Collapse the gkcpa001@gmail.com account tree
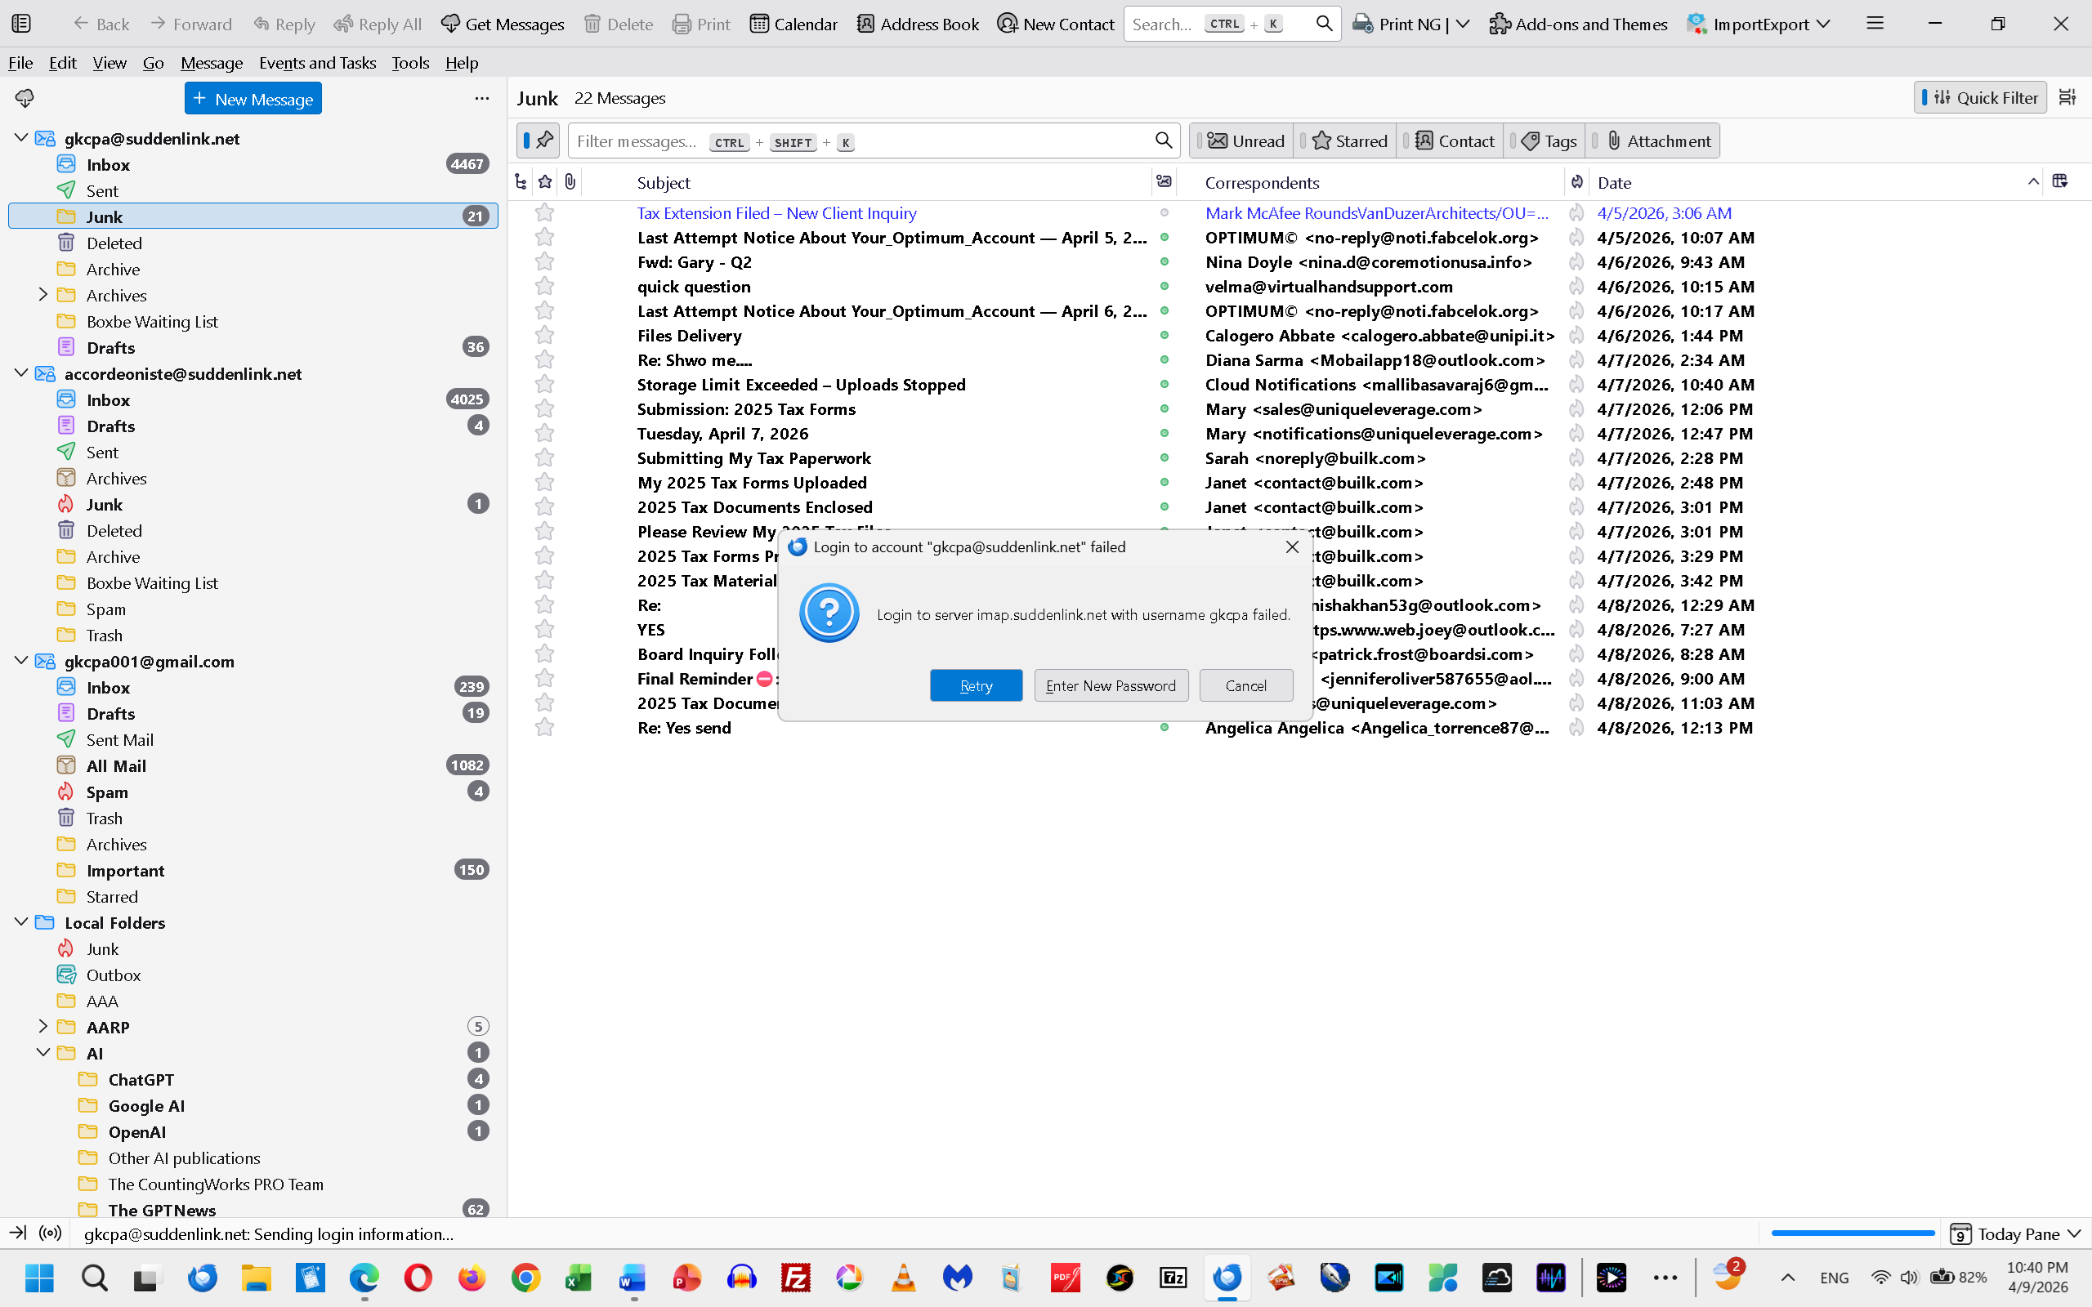This screenshot has width=2092, height=1307. tap(21, 662)
